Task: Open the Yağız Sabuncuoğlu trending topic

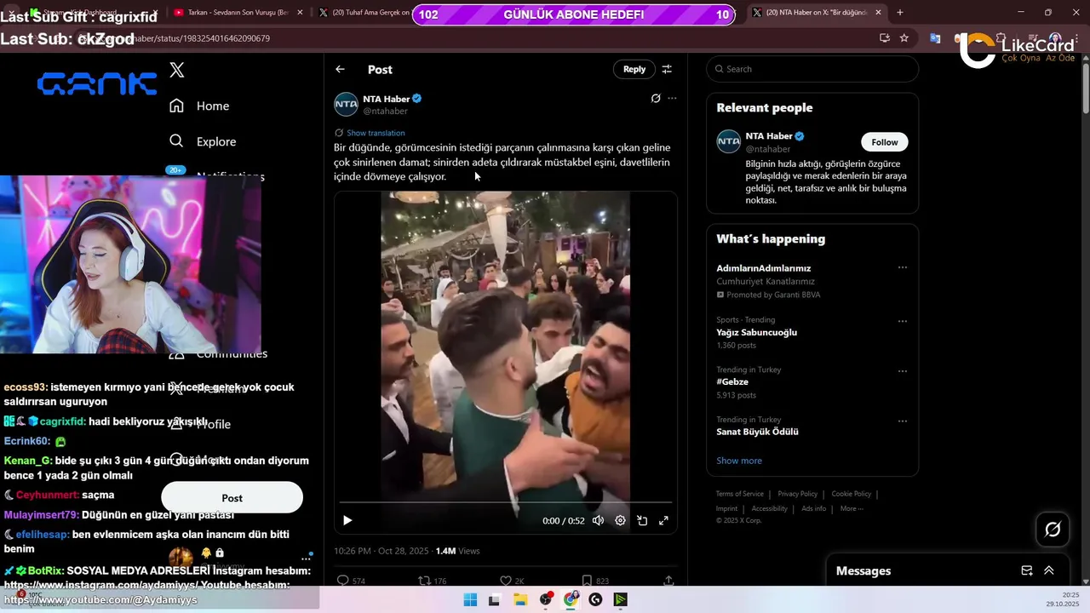Action: coord(756,332)
